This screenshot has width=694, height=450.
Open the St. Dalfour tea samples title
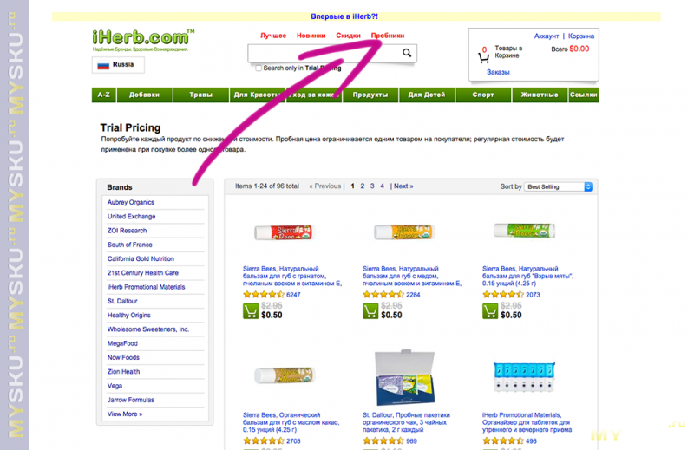click(x=406, y=422)
